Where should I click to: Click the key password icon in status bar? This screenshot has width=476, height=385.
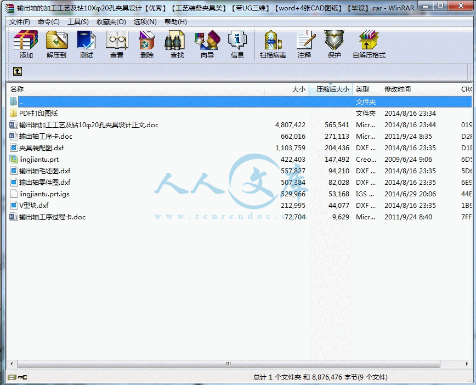tap(22, 377)
